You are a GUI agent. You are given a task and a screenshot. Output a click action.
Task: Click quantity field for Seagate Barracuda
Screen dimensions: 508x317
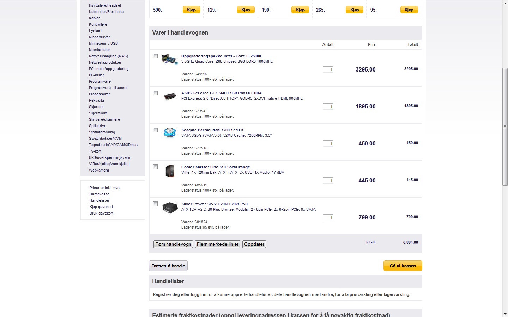(x=328, y=143)
